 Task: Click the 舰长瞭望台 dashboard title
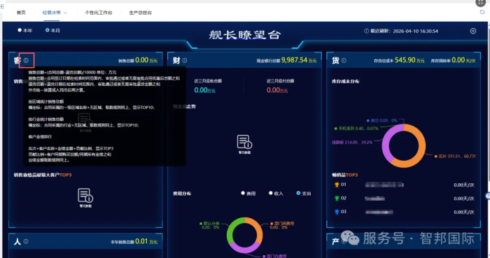245,35
